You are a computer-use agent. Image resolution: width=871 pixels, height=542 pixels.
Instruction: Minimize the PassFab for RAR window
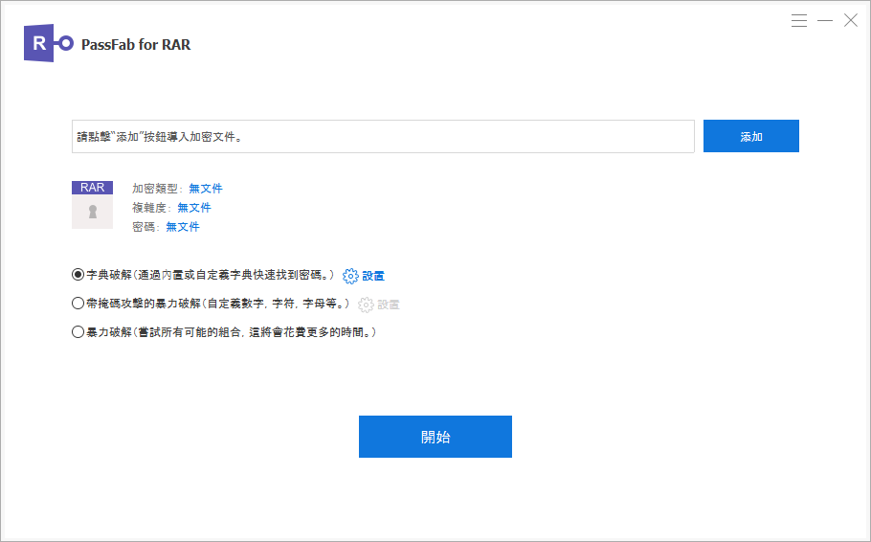pyautogui.click(x=825, y=20)
